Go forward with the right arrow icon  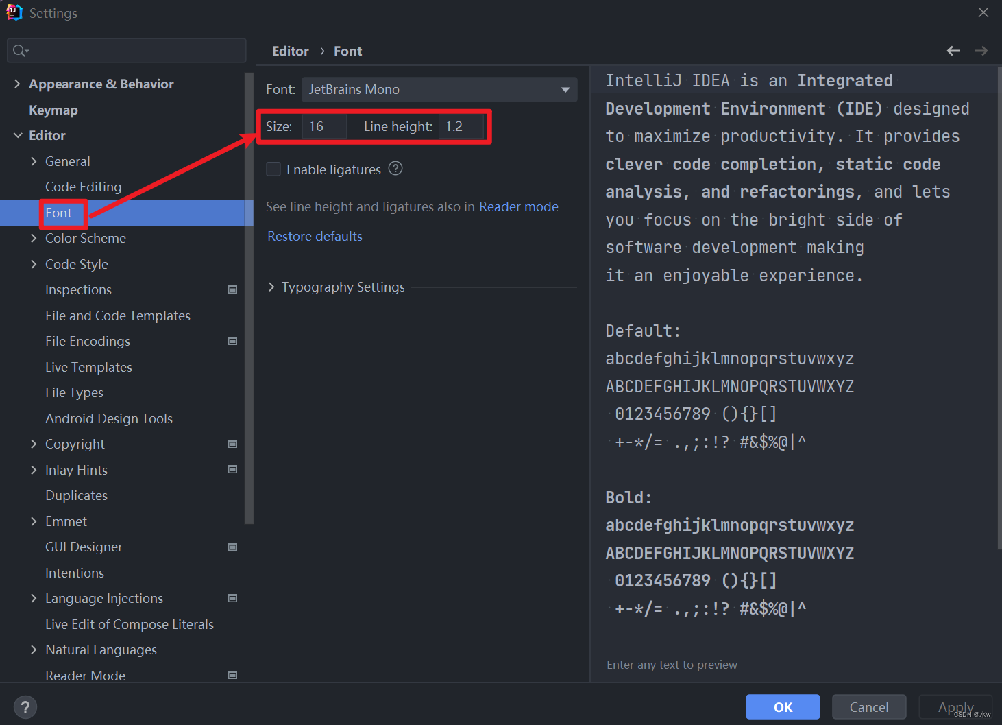[981, 51]
